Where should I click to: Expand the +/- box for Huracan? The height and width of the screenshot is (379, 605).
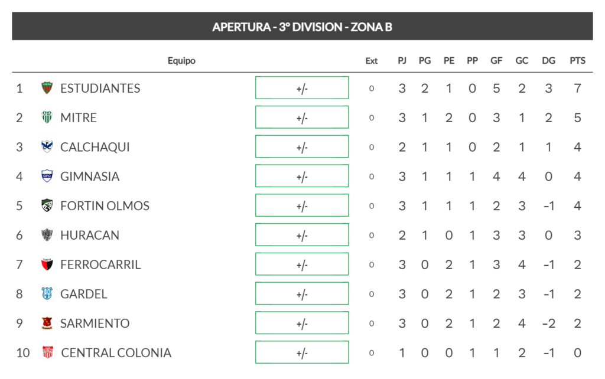tap(302, 235)
